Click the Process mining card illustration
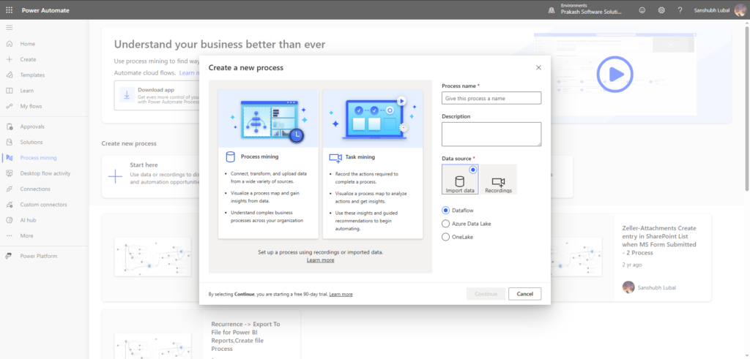The width and height of the screenshot is (750, 359). [x=268, y=118]
